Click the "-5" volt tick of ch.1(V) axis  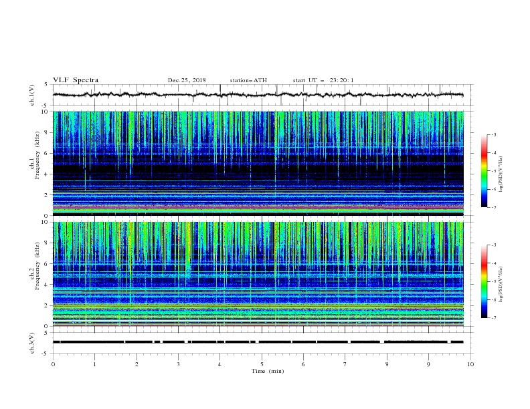(46, 106)
